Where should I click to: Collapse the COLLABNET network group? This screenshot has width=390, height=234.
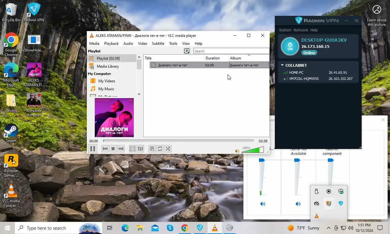pyautogui.click(x=282, y=65)
